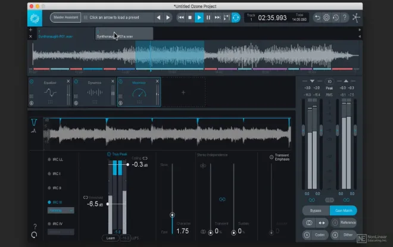Screen dimensions: 393x247
Task: Toggle the Gain Match button
Action: pos(344,211)
